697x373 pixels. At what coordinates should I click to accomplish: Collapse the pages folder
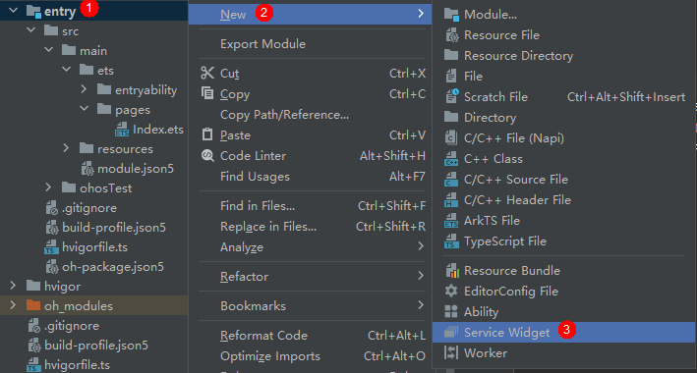(x=84, y=109)
